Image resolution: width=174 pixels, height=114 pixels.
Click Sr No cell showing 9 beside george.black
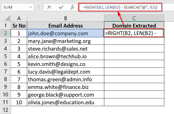(x=19, y=95)
